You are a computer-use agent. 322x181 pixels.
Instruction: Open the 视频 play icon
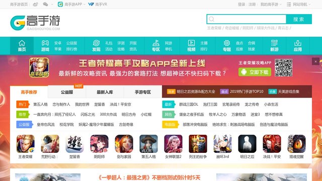191,43
